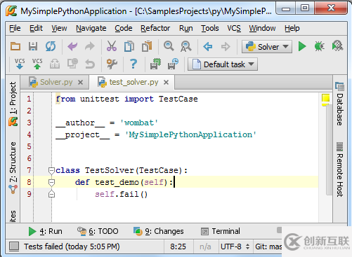This screenshot has height=257, width=352.
Task: Navigate back with the blue left arrow
Action: (x=208, y=47)
